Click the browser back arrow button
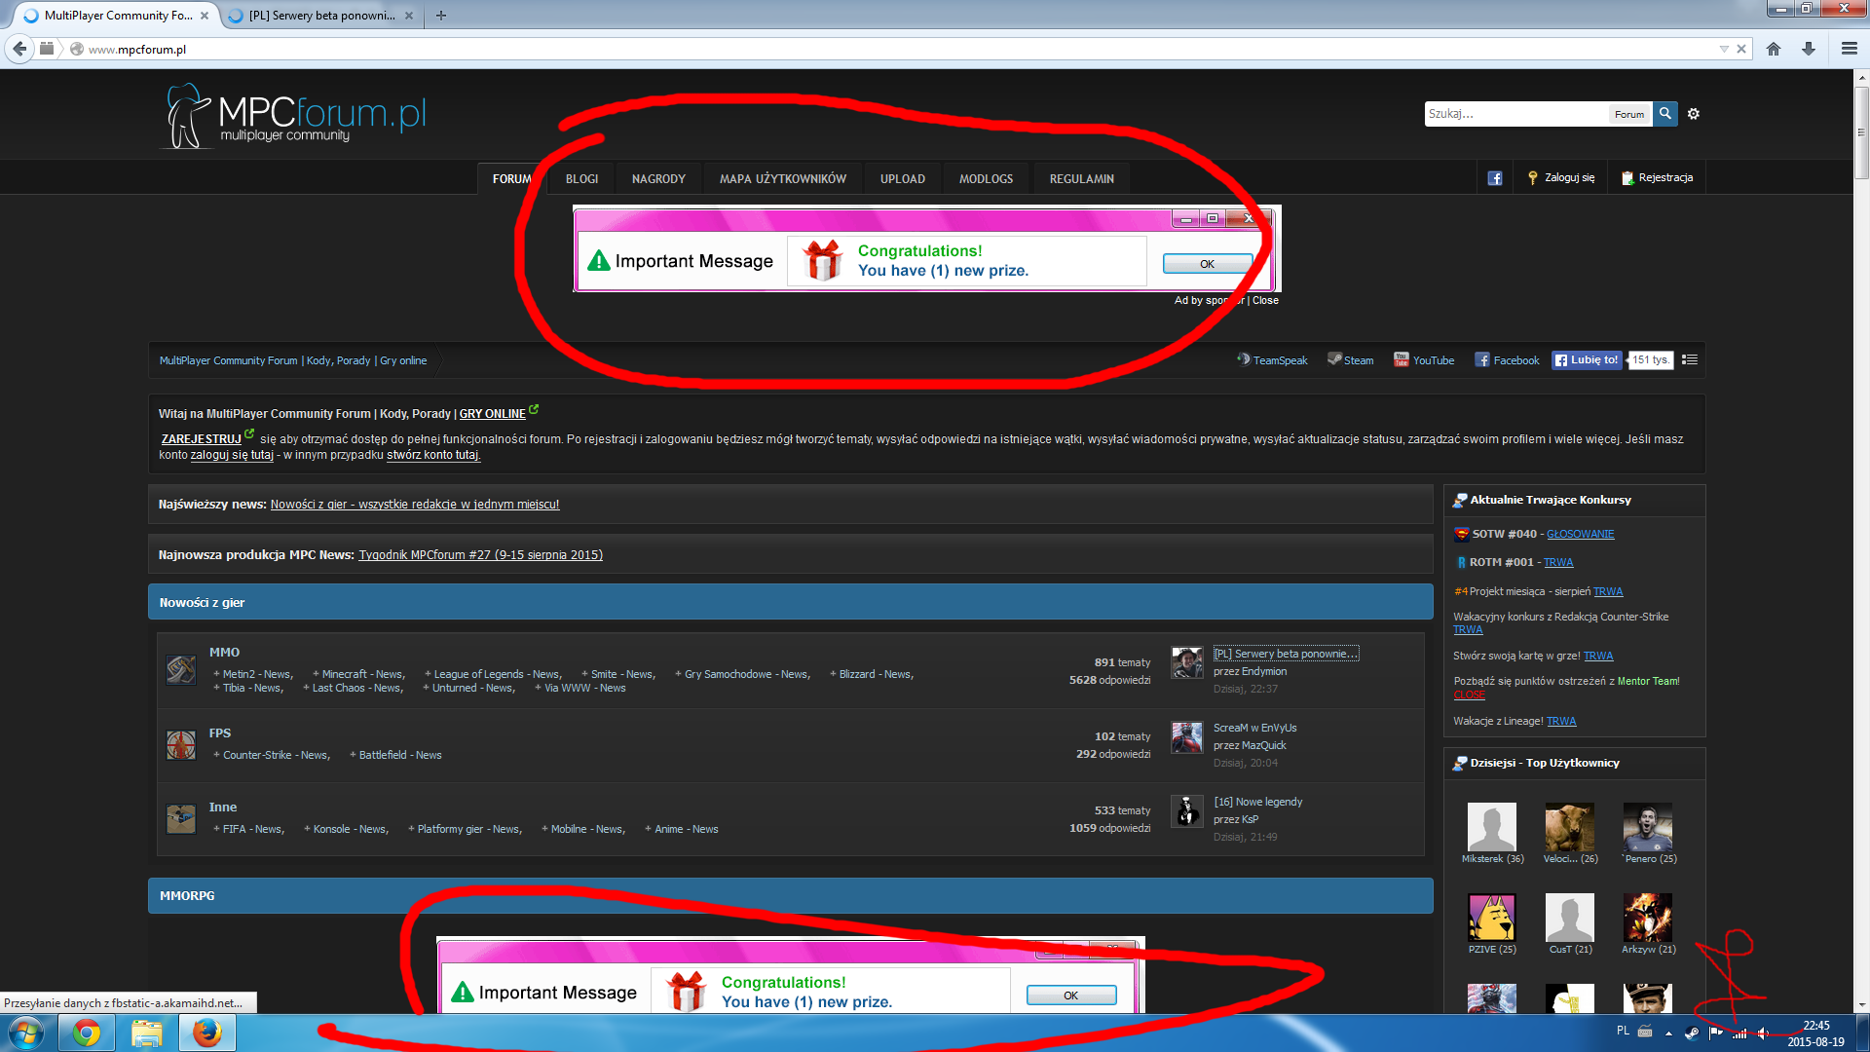Screen dimensions: 1870x1052 click(x=19, y=49)
